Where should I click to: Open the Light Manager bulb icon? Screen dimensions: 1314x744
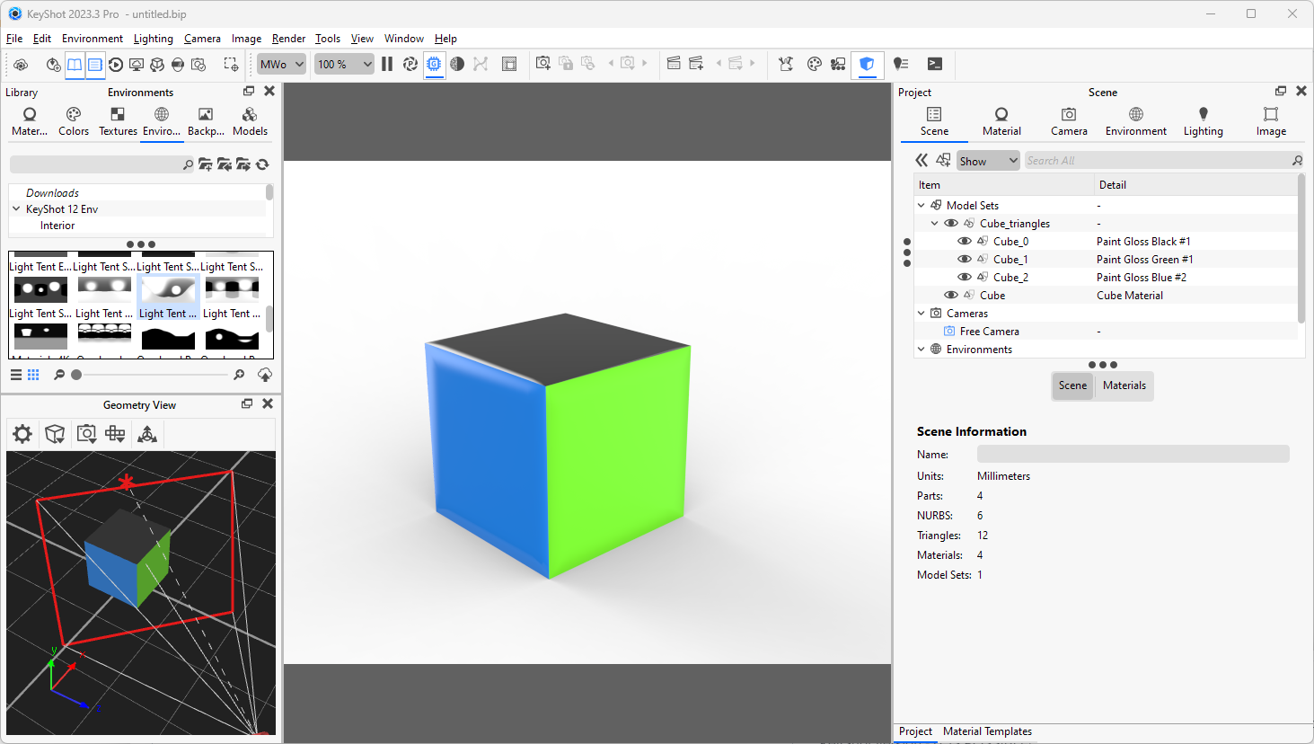pos(901,64)
